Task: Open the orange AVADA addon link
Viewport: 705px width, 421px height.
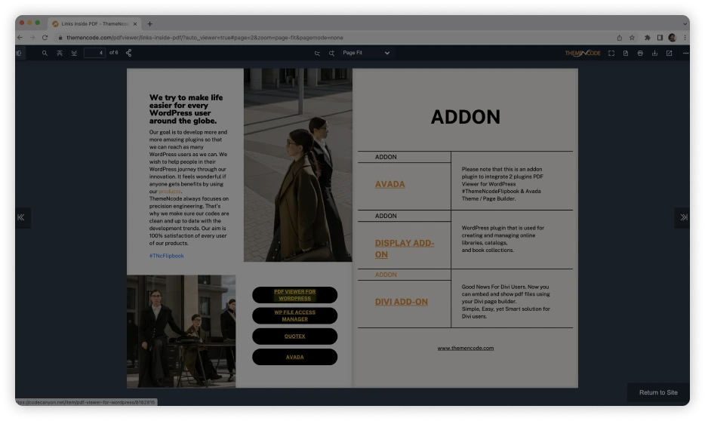Action: (x=389, y=184)
